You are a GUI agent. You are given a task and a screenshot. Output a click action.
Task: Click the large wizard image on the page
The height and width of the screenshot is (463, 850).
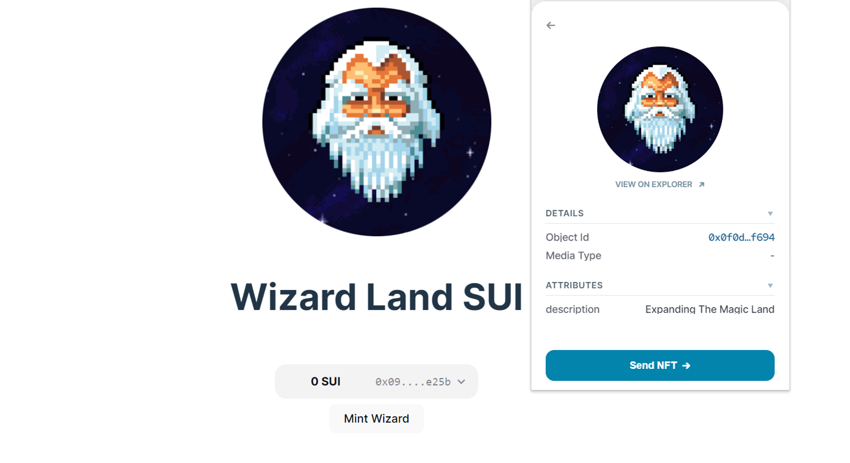[377, 122]
